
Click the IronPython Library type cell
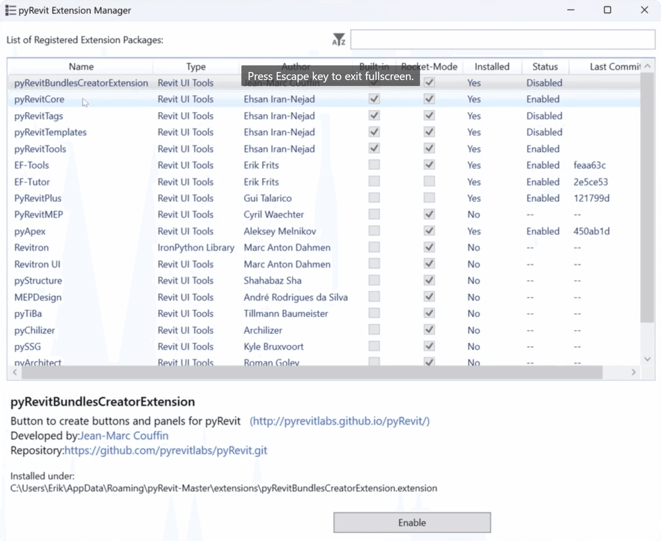(196, 247)
